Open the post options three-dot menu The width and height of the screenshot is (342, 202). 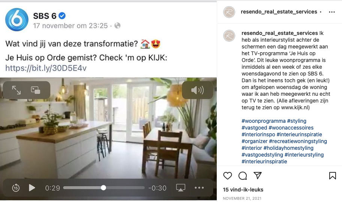[x=332, y=12]
